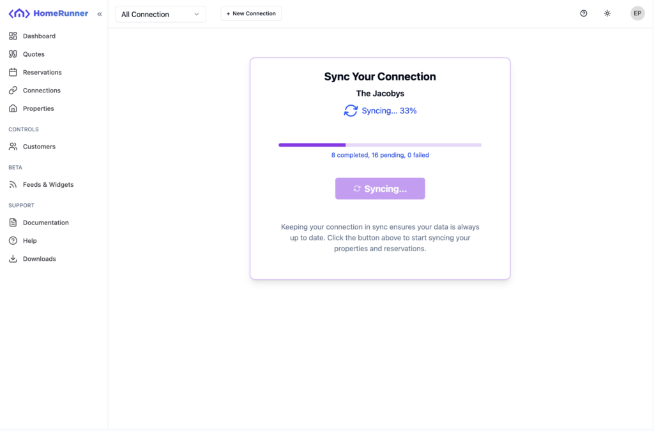The width and height of the screenshot is (654, 431).
Task: Click the Downloads arrow icon
Action: [x=13, y=259]
